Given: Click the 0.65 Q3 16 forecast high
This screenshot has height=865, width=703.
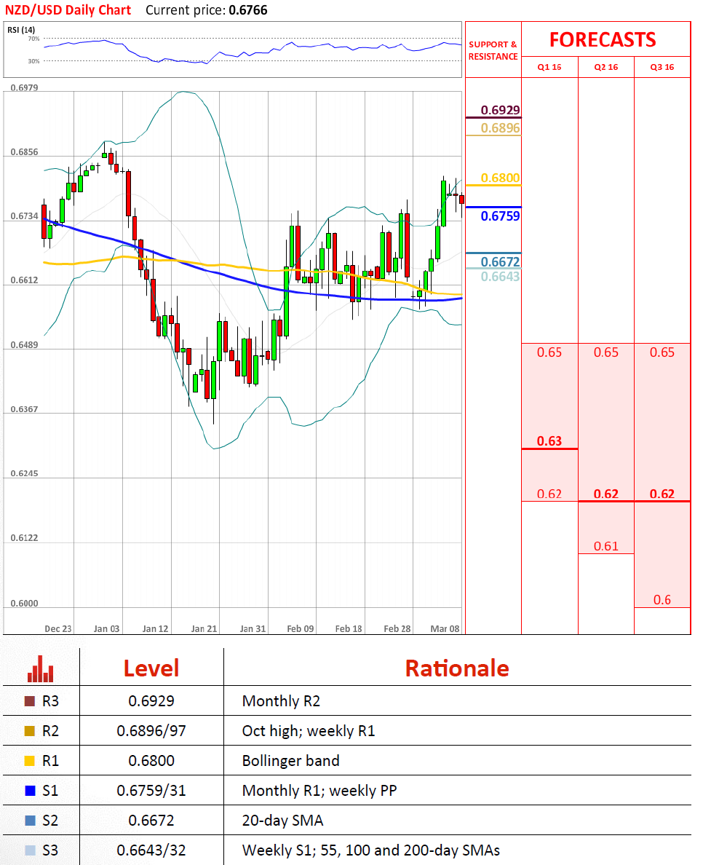Looking at the screenshot, I should 662,352.
